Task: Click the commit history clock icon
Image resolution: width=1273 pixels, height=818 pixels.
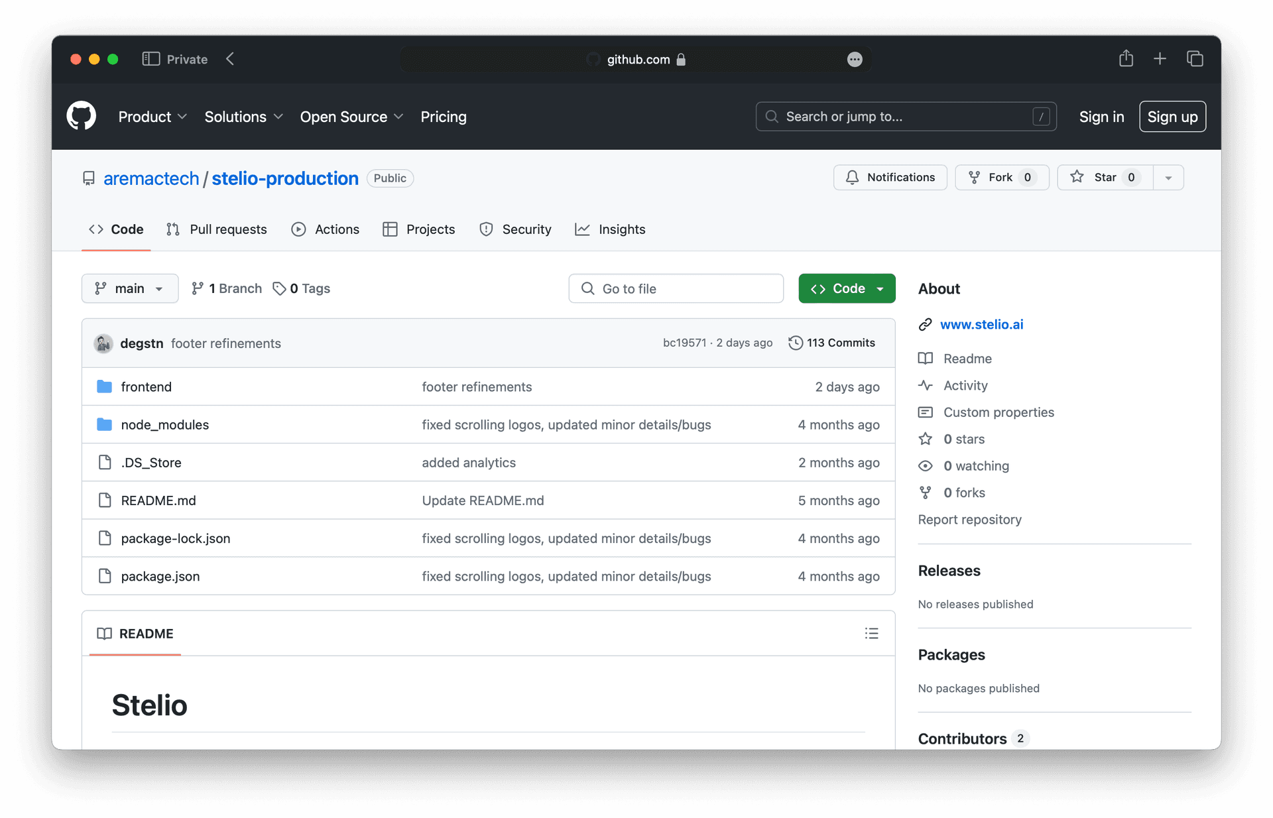Action: coord(796,343)
